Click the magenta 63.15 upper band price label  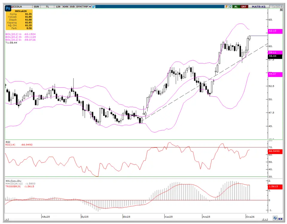pos(275,31)
